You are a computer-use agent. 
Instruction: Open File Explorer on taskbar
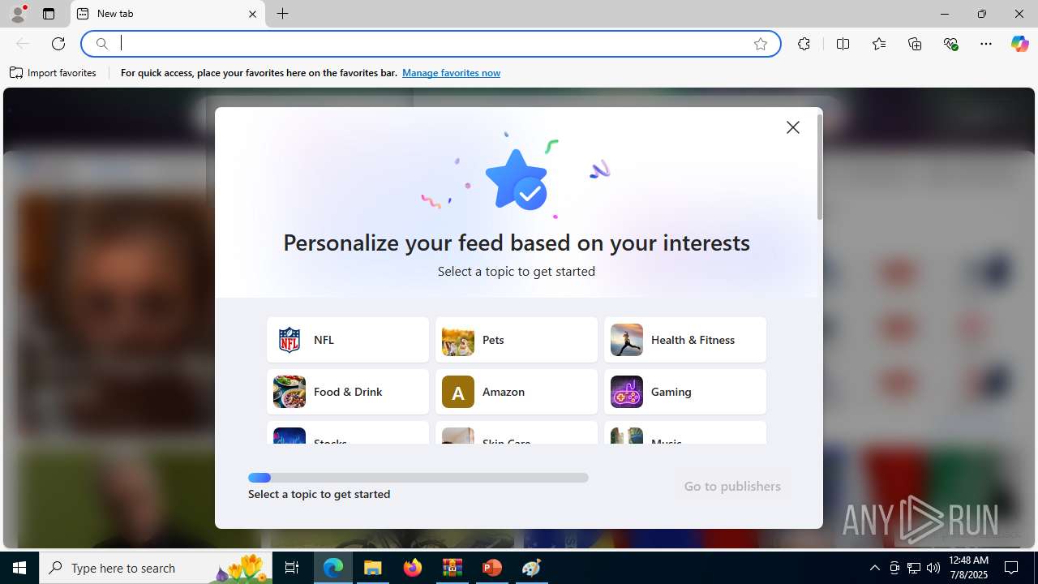[373, 568]
